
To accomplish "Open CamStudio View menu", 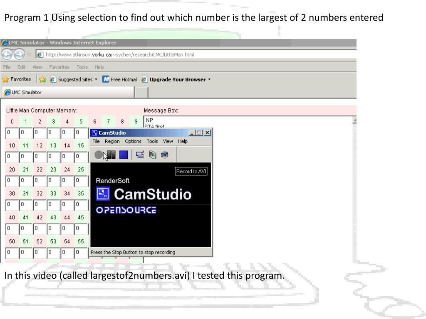I will [x=168, y=141].
